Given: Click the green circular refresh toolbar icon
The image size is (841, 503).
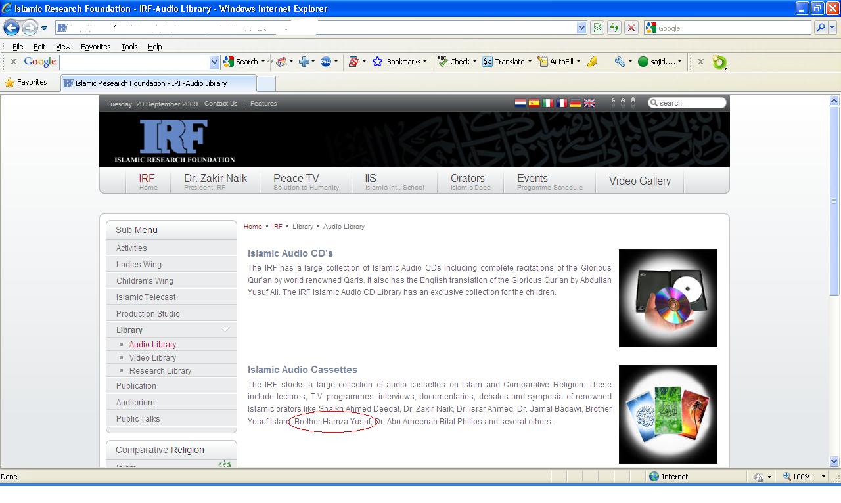Looking at the screenshot, I should tap(719, 62).
